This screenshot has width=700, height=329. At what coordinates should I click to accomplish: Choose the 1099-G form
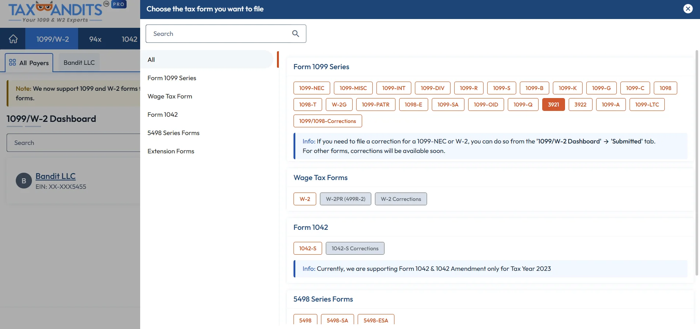tap(601, 88)
